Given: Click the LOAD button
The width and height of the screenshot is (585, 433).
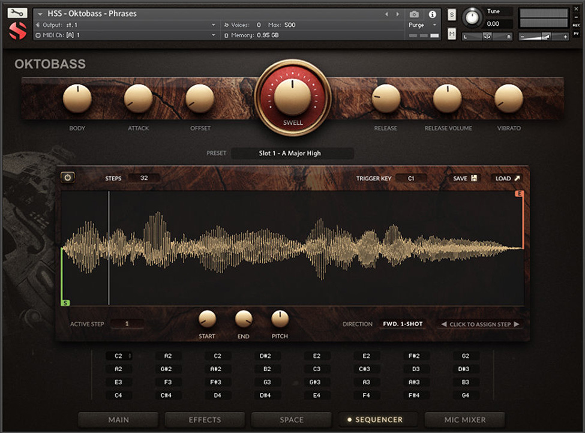Looking at the screenshot, I should click(508, 178).
